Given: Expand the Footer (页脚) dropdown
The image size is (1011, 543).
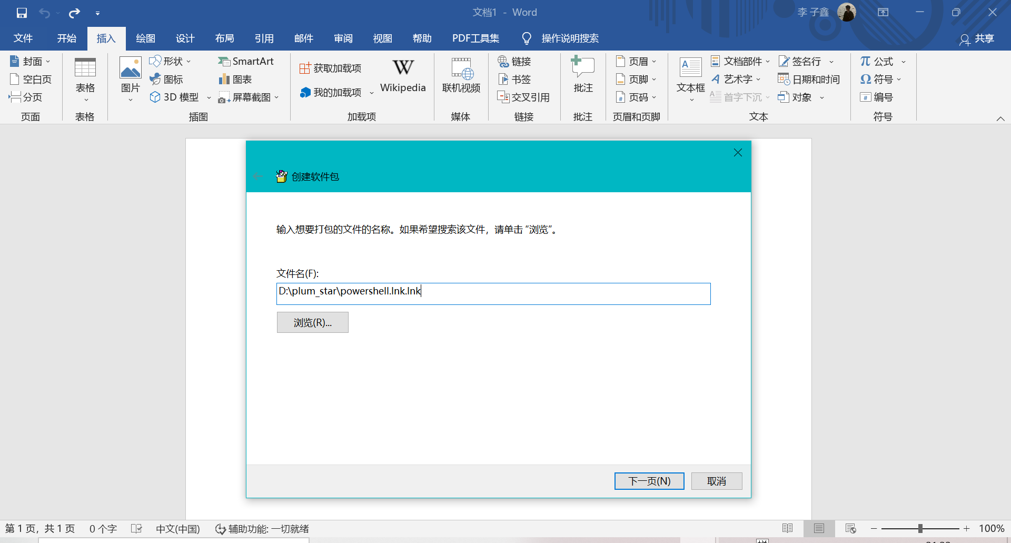Looking at the screenshot, I should (654, 80).
